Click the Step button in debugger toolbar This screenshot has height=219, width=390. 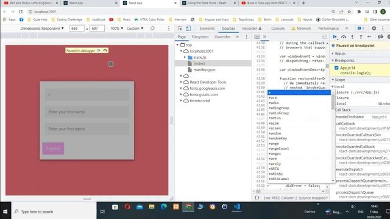(x=369, y=37)
